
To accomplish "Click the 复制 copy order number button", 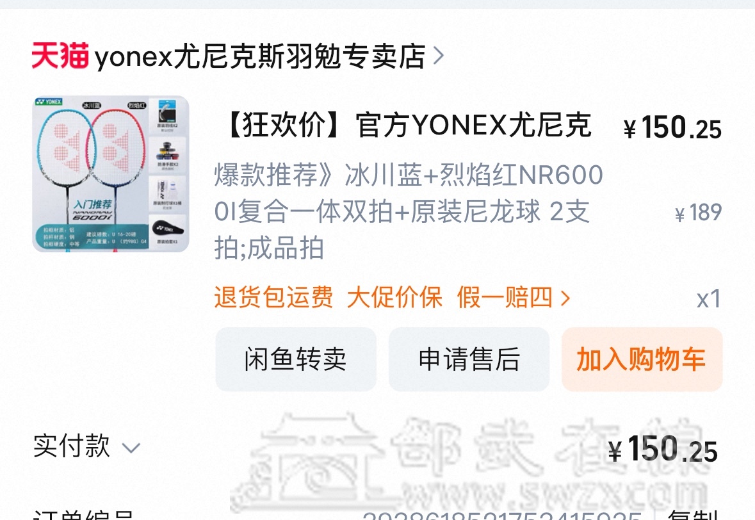I will 694,514.
